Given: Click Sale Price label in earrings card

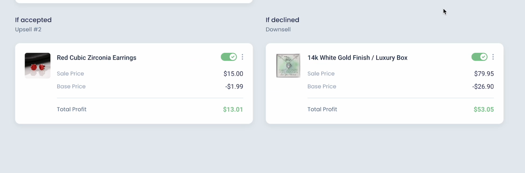Looking at the screenshot, I should point(70,74).
